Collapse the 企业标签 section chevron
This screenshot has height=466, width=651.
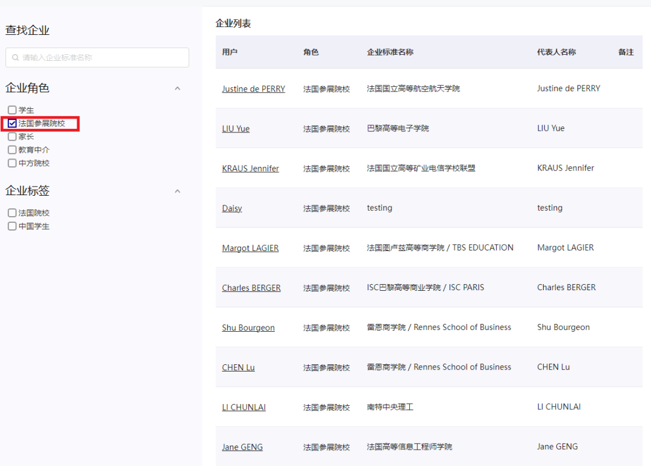tap(178, 191)
